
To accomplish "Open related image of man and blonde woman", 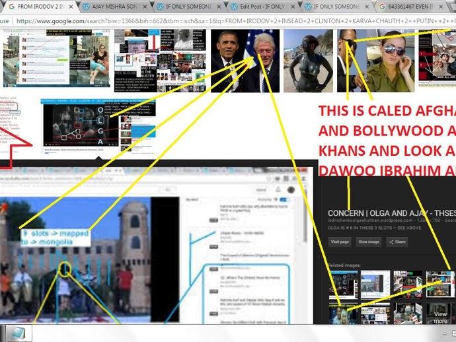I will 344,314.
